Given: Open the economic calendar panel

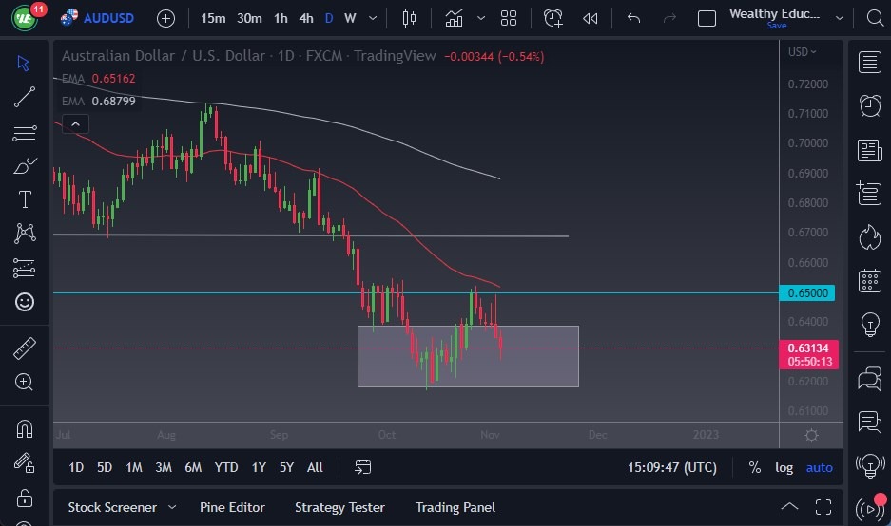Looking at the screenshot, I should point(869,280).
